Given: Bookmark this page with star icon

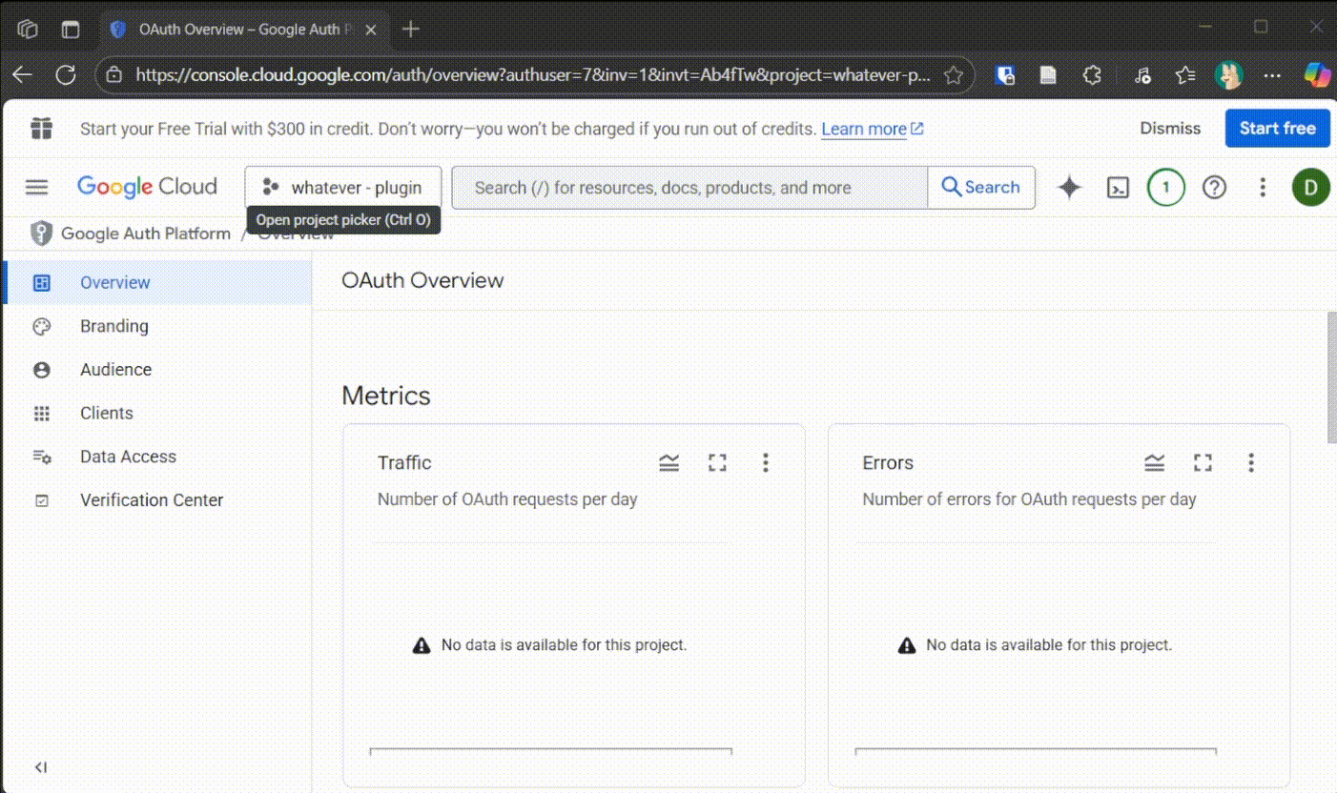Looking at the screenshot, I should pos(953,75).
